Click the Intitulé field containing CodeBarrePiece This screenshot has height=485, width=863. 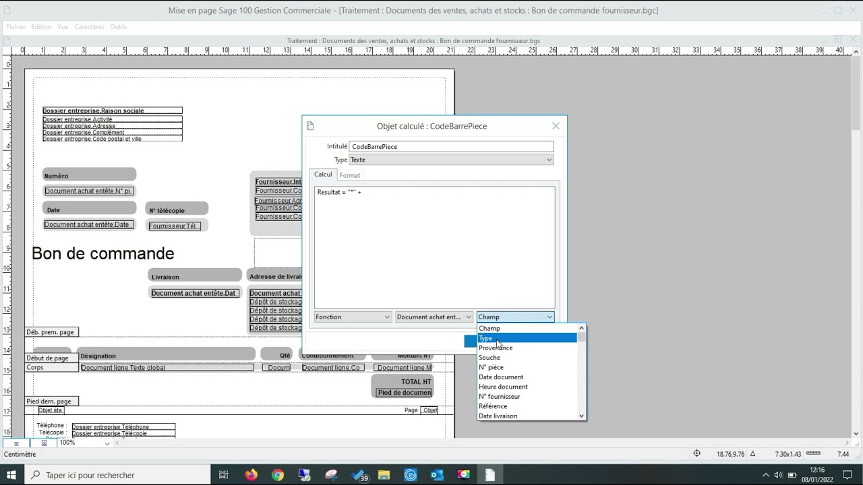pyautogui.click(x=451, y=146)
